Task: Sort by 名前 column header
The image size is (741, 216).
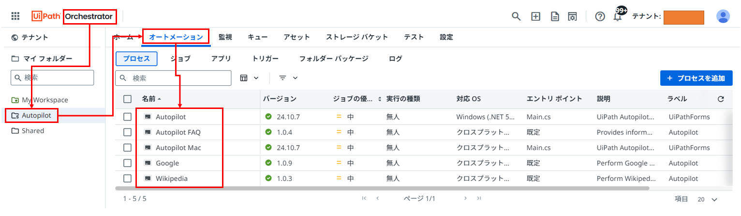Action: 151,99
